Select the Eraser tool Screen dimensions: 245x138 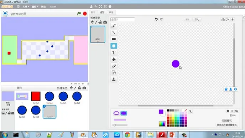tap(114, 66)
